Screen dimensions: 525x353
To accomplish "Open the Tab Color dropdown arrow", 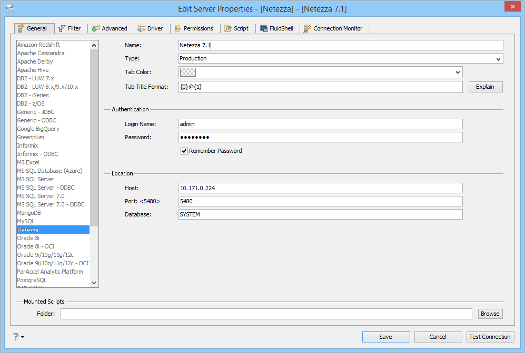I will (458, 72).
